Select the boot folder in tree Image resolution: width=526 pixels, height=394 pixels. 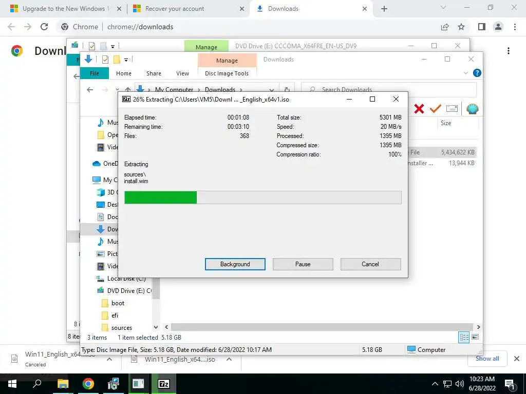118,303
